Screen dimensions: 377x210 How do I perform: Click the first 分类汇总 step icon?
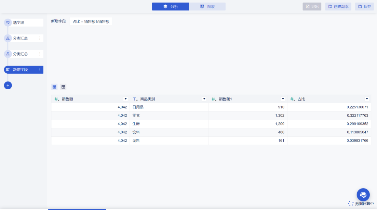pos(8,39)
